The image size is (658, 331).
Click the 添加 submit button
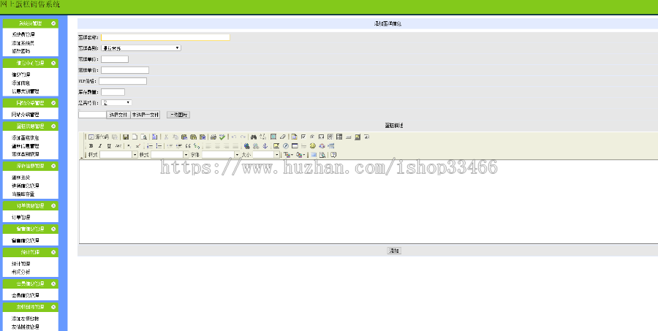click(x=394, y=251)
